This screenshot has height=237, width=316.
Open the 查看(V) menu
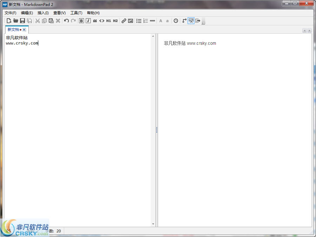click(x=59, y=13)
